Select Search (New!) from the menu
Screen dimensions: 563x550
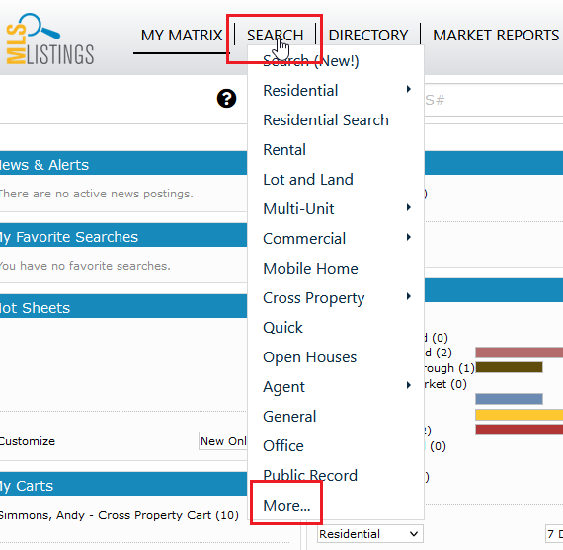pyautogui.click(x=310, y=61)
